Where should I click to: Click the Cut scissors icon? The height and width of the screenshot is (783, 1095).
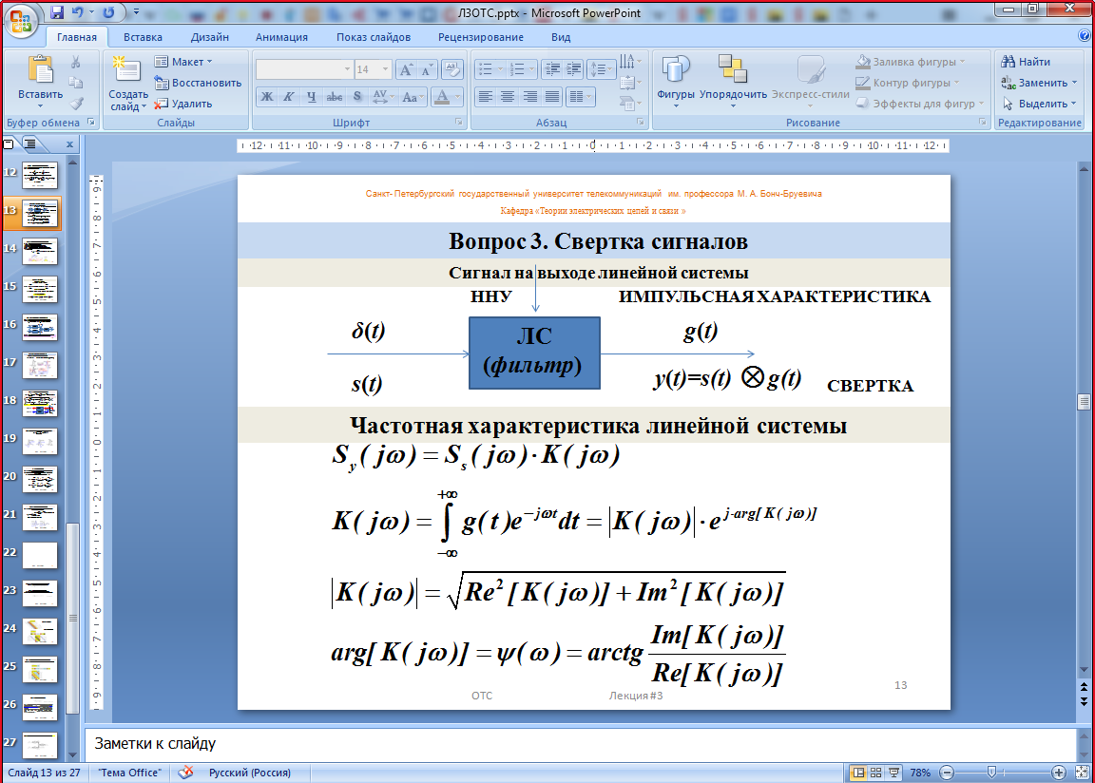[76, 62]
